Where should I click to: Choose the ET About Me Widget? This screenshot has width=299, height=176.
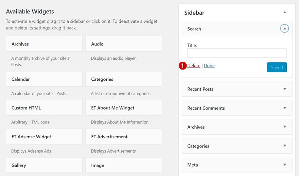124,108
